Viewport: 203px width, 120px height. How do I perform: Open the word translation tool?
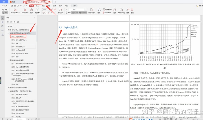coord(107,10)
